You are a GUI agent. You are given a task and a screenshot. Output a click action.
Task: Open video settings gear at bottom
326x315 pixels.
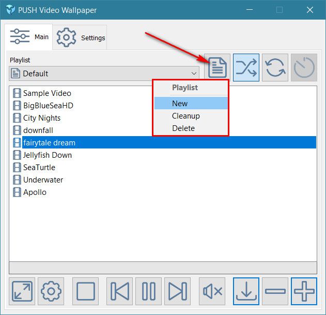tap(51, 291)
